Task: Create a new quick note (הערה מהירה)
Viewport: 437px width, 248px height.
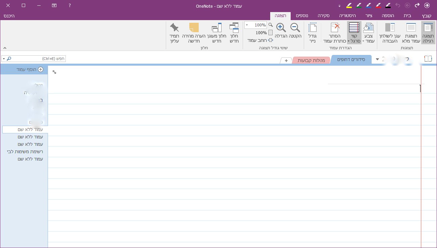Action: point(194,32)
